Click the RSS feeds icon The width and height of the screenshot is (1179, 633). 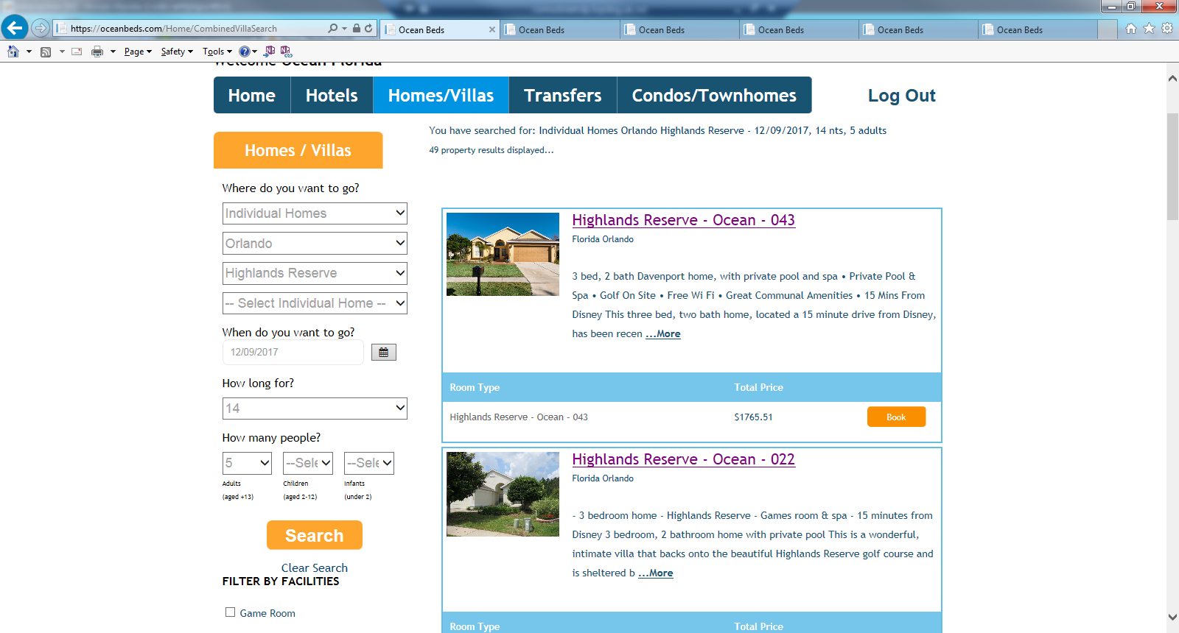46,52
